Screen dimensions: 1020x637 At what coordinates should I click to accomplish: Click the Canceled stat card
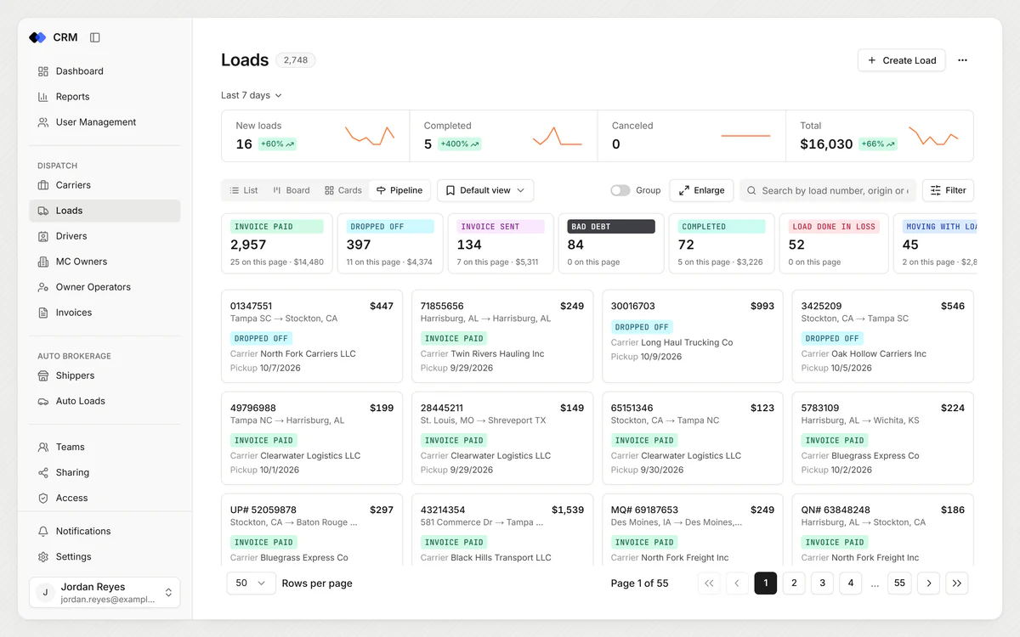(692, 136)
